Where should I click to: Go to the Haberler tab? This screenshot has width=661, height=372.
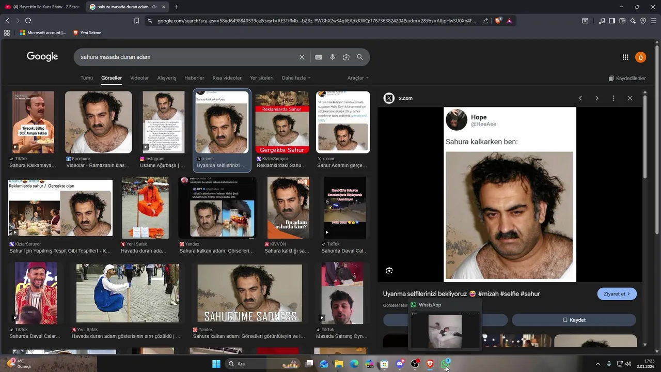tap(194, 78)
